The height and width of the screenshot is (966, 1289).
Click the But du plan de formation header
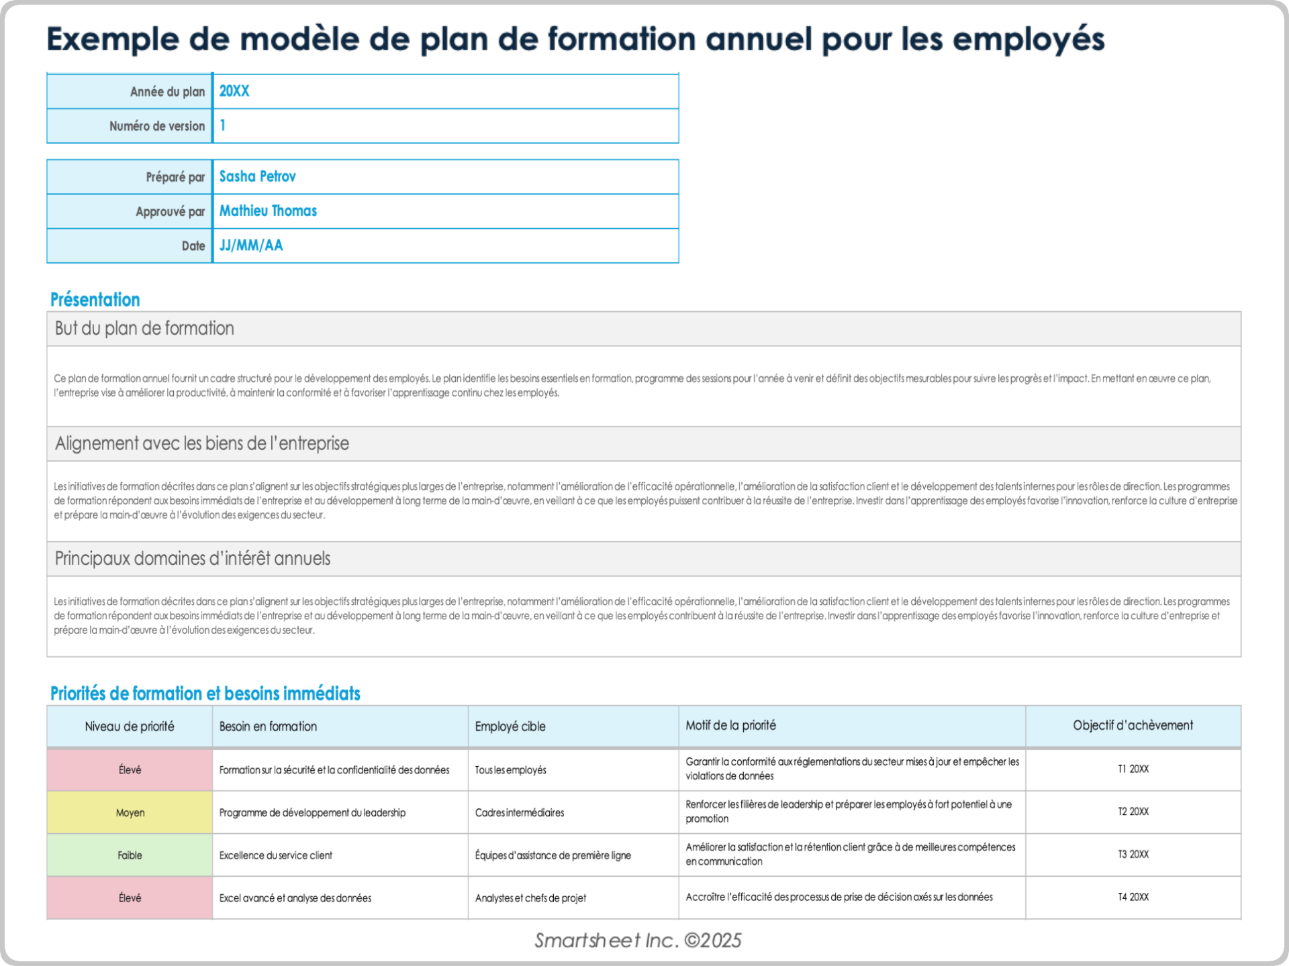pyautogui.click(x=144, y=329)
